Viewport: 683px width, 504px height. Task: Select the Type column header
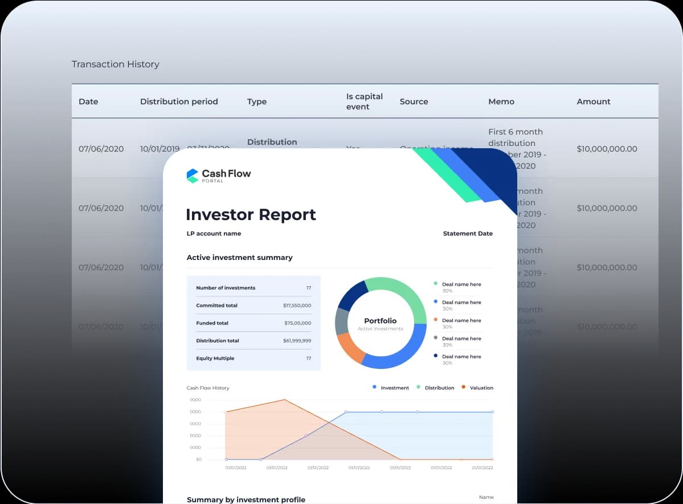coord(257,101)
